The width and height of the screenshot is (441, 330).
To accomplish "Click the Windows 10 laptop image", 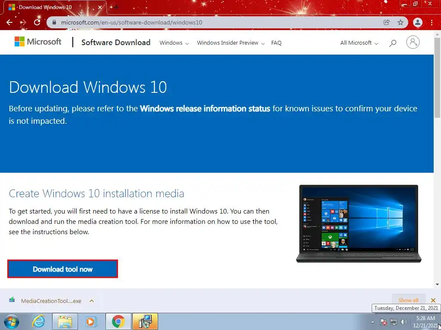I will 359,223.
